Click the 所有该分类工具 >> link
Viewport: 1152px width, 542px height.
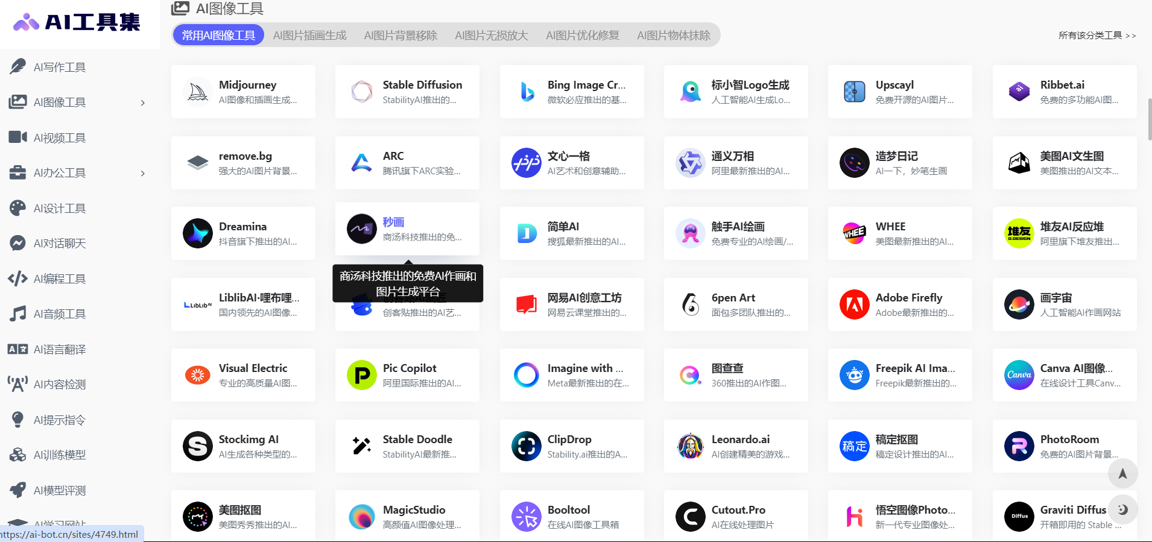(1097, 36)
